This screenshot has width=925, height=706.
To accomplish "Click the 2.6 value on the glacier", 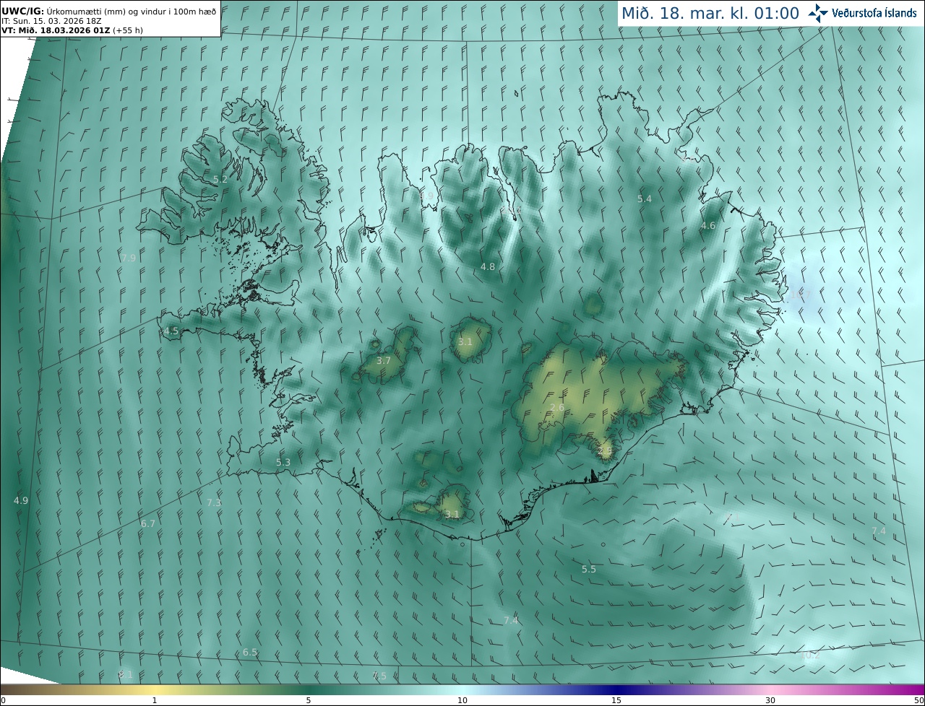I will (557, 408).
